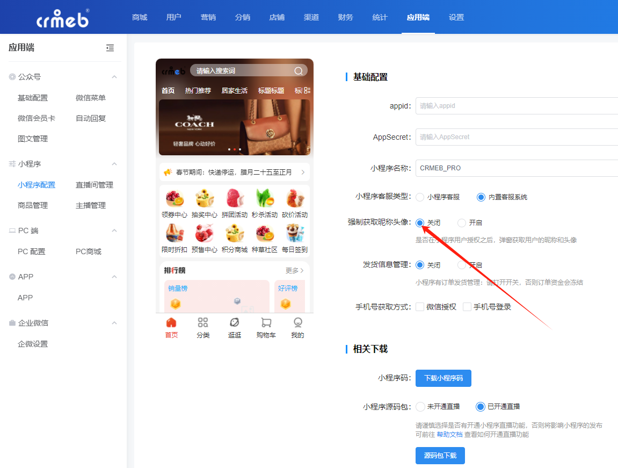
Task: Tap the 我的 profile icon in preview
Action: [x=297, y=322]
